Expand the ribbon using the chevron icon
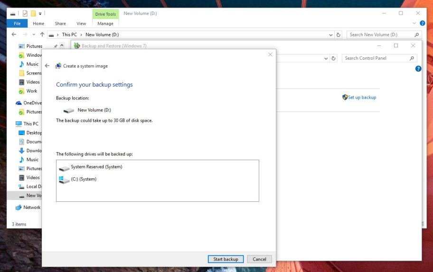 point(414,23)
